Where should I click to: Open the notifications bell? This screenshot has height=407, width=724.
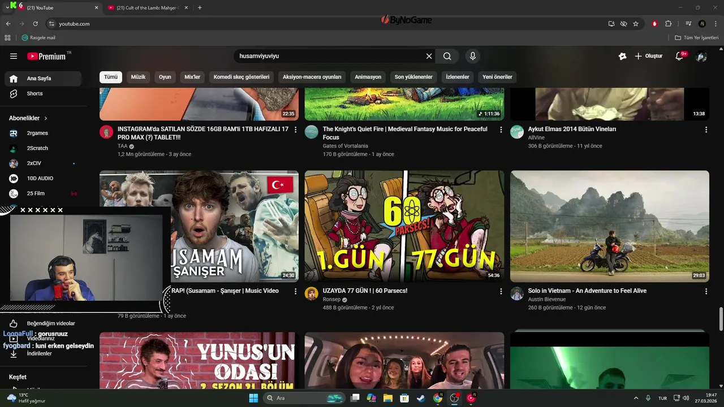tap(680, 56)
